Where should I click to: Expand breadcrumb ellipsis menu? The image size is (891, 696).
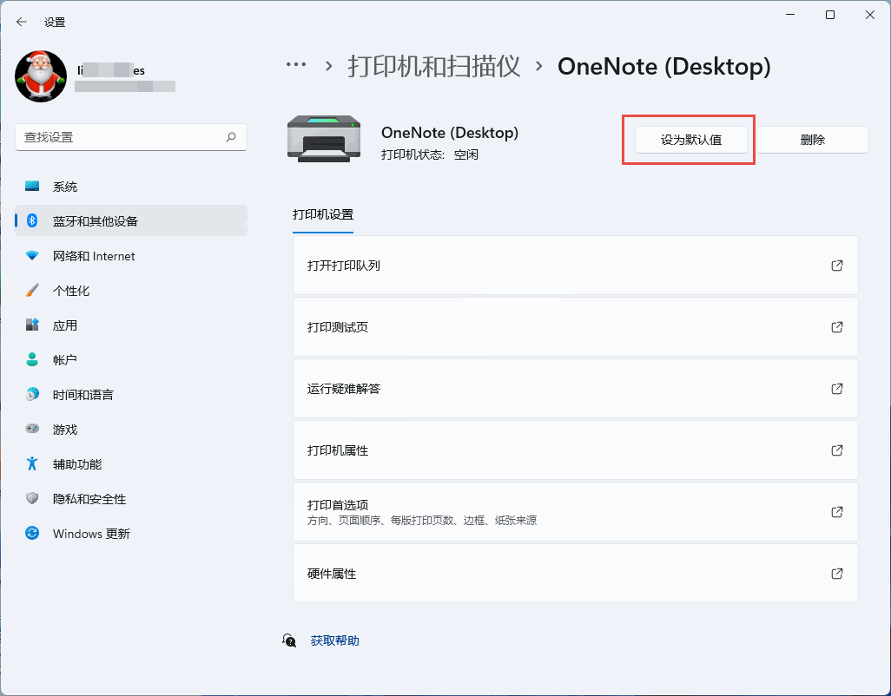296,65
